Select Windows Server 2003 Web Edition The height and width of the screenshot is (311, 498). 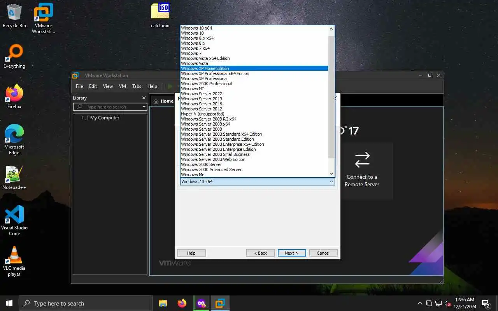click(x=254, y=159)
